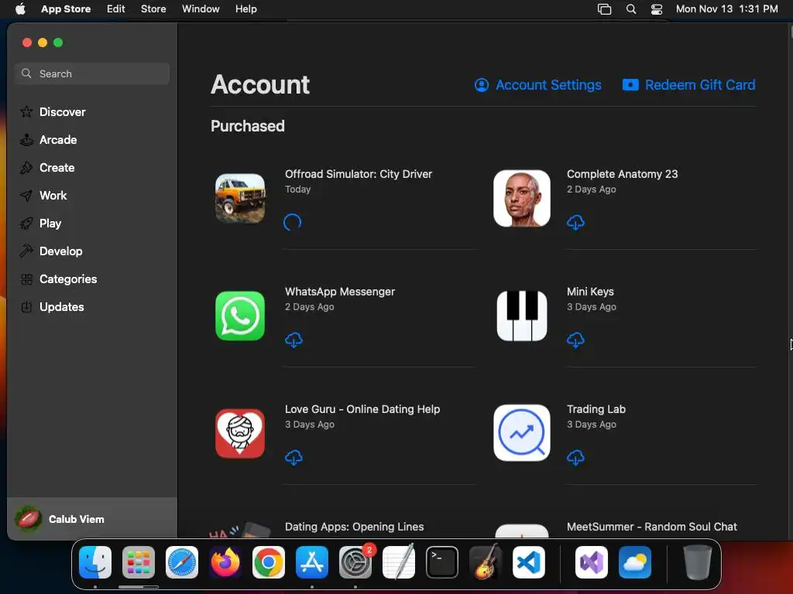Open the Help menu
This screenshot has width=793, height=594.
245,9
